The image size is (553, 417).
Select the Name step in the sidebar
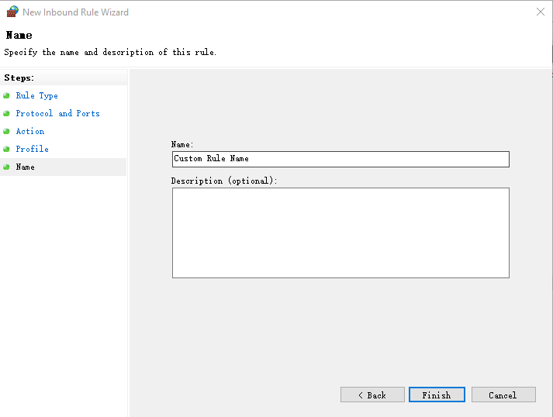[x=25, y=167]
